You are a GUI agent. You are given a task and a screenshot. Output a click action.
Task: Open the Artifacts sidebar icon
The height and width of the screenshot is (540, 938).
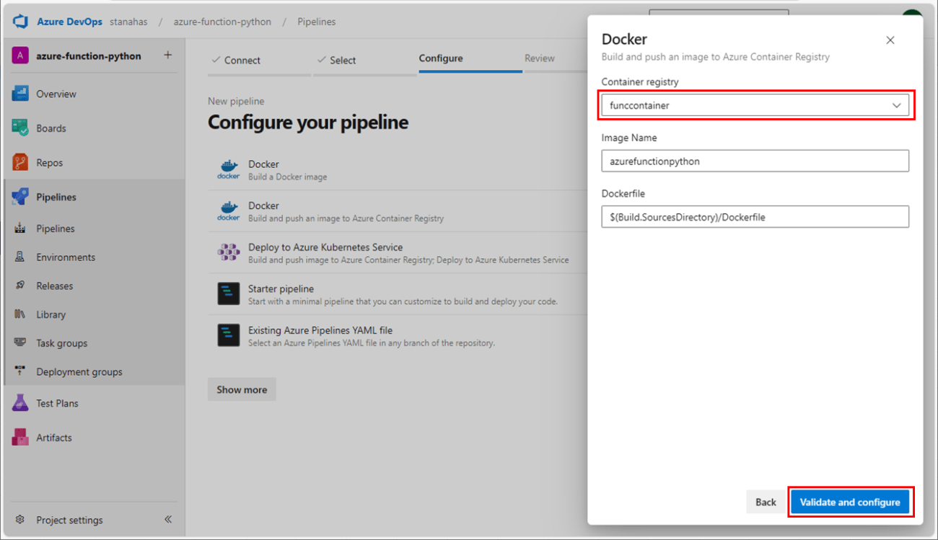(x=20, y=438)
